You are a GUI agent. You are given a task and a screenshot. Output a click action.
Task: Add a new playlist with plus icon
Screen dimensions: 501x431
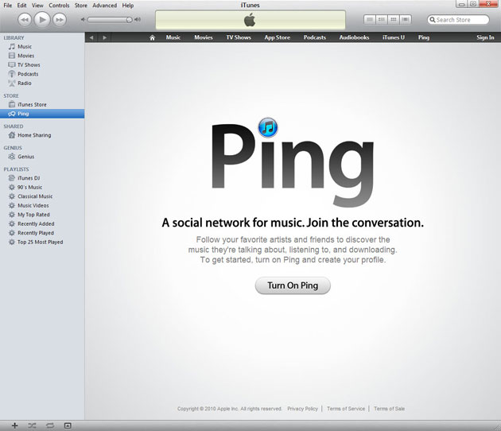coord(14,425)
